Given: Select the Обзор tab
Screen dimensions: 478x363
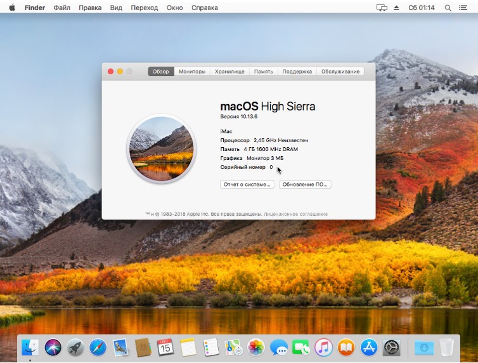Looking at the screenshot, I should (161, 71).
